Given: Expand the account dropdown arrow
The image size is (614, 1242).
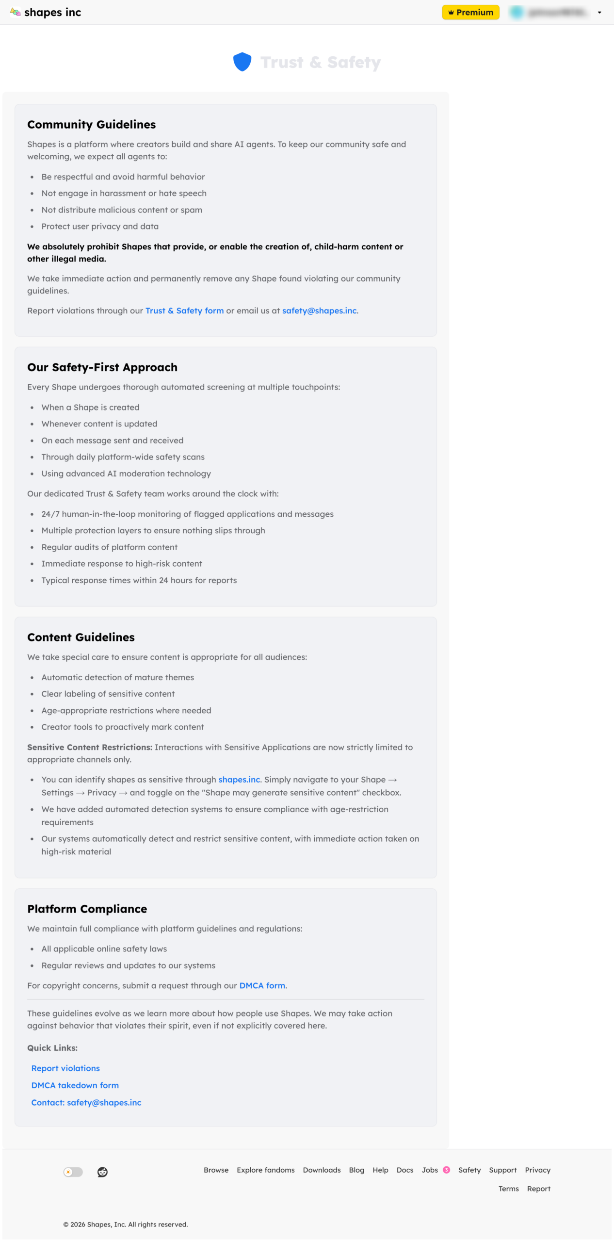Looking at the screenshot, I should 599,12.
